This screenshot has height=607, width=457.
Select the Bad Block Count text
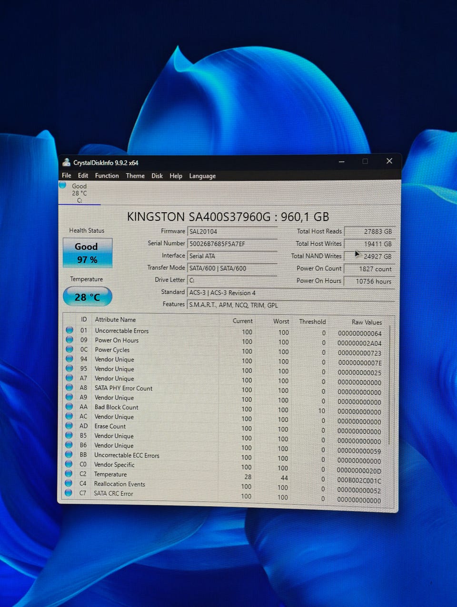(116, 407)
